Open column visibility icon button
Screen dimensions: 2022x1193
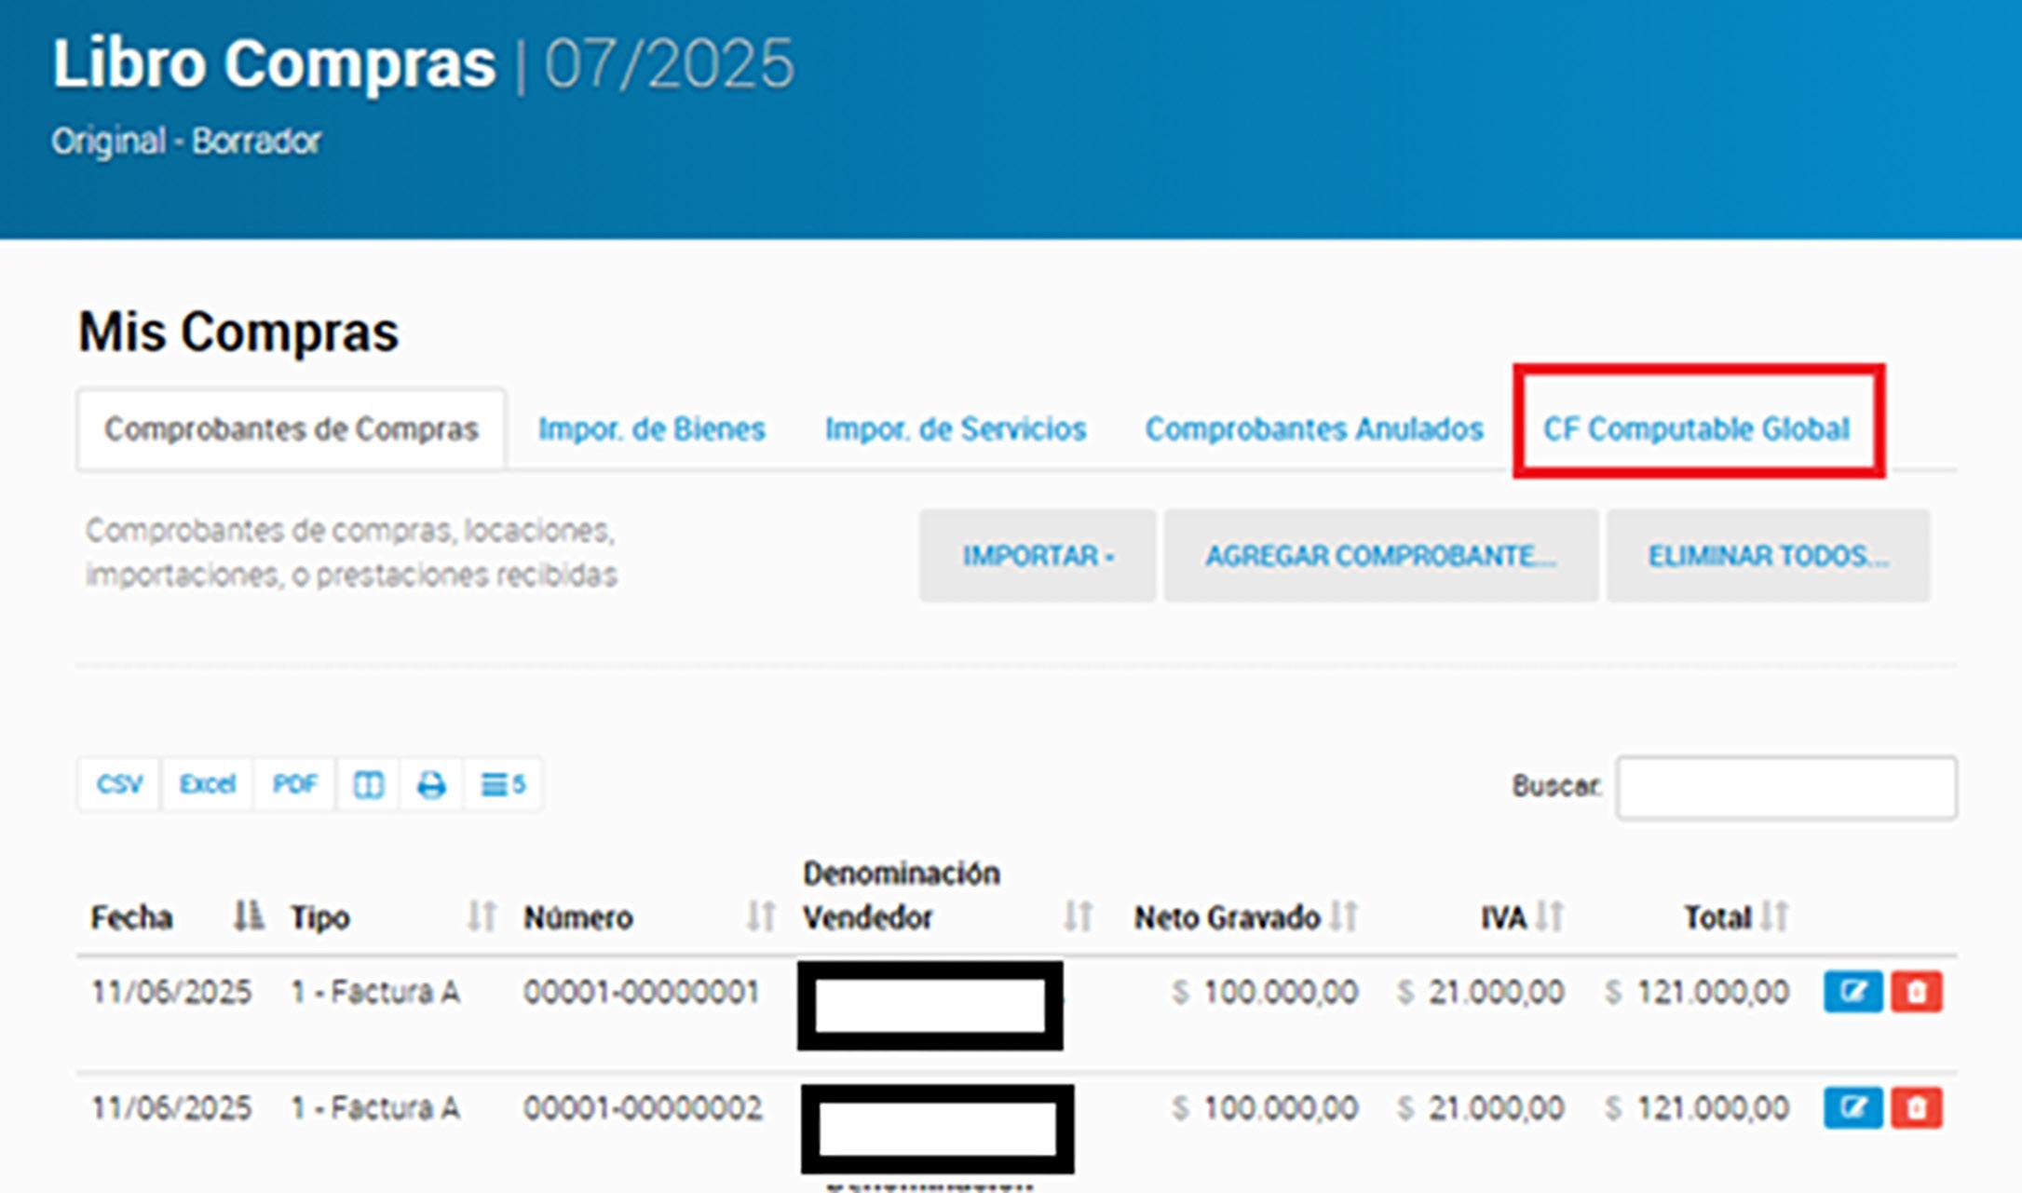368,785
